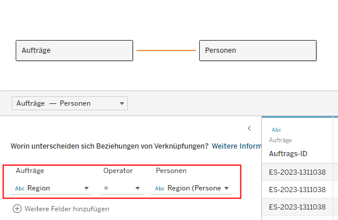The width and height of the screenshot is (338, 220).
Task: Click the Operator column label
Action: (118, 171)
